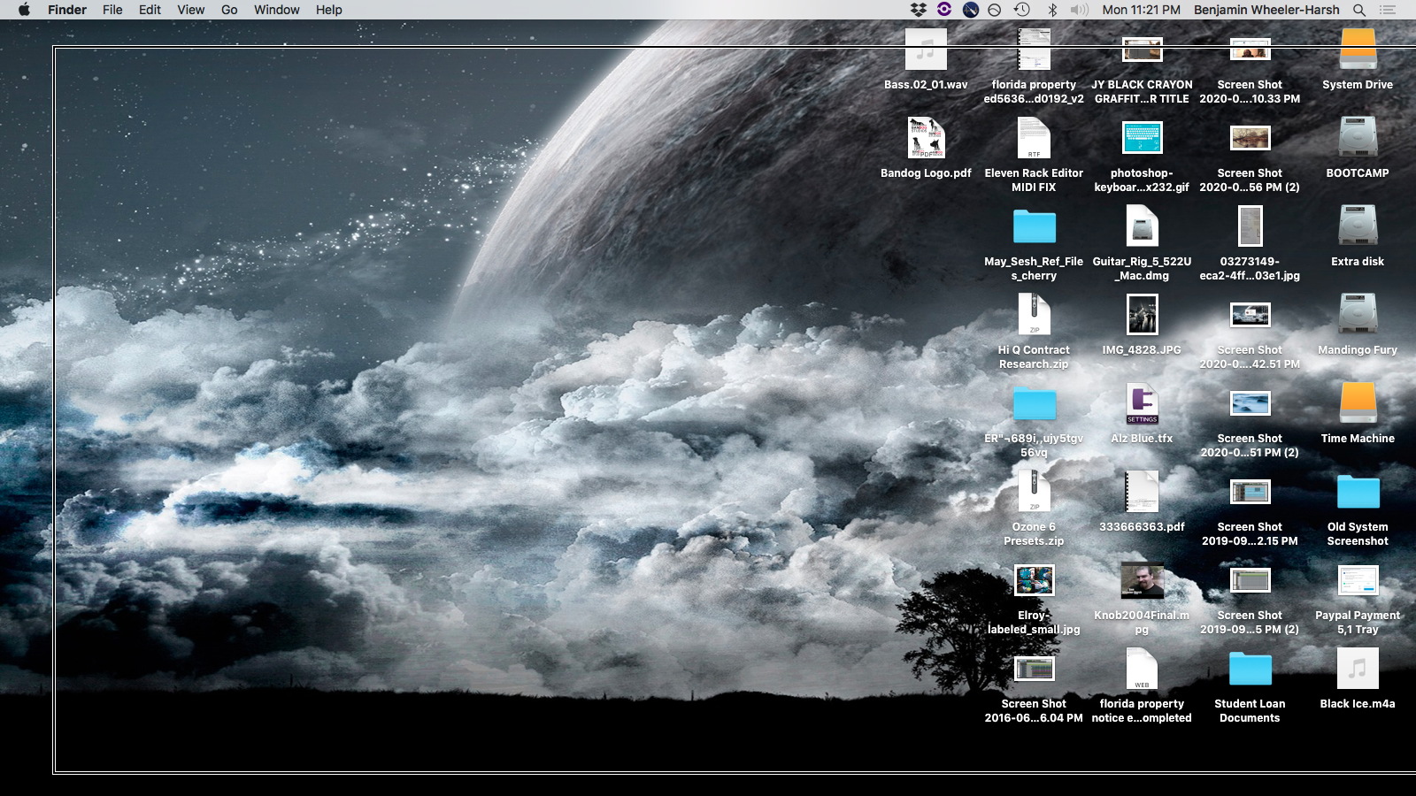The height and width of the screenshot is (796, 1416).
Task: Open Time Machine menu bar icon
Action: point(1022,10)
